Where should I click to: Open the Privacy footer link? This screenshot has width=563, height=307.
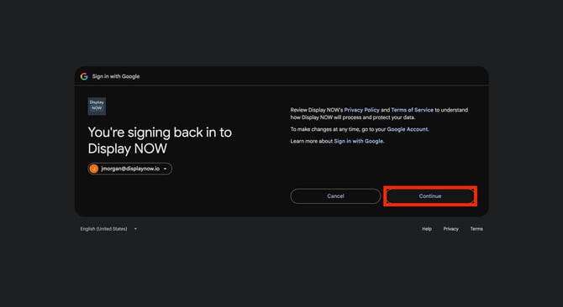(x=450, y=229)
